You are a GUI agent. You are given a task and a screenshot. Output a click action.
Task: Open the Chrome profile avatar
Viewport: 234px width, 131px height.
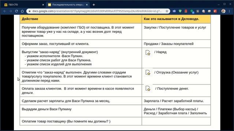(223, 11)
